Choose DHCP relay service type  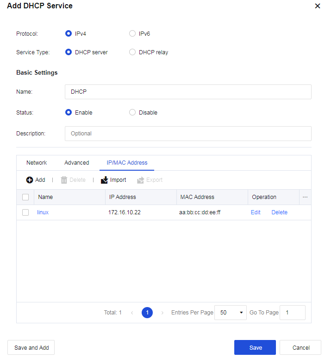pyautogui.click(x=132, y=52)
